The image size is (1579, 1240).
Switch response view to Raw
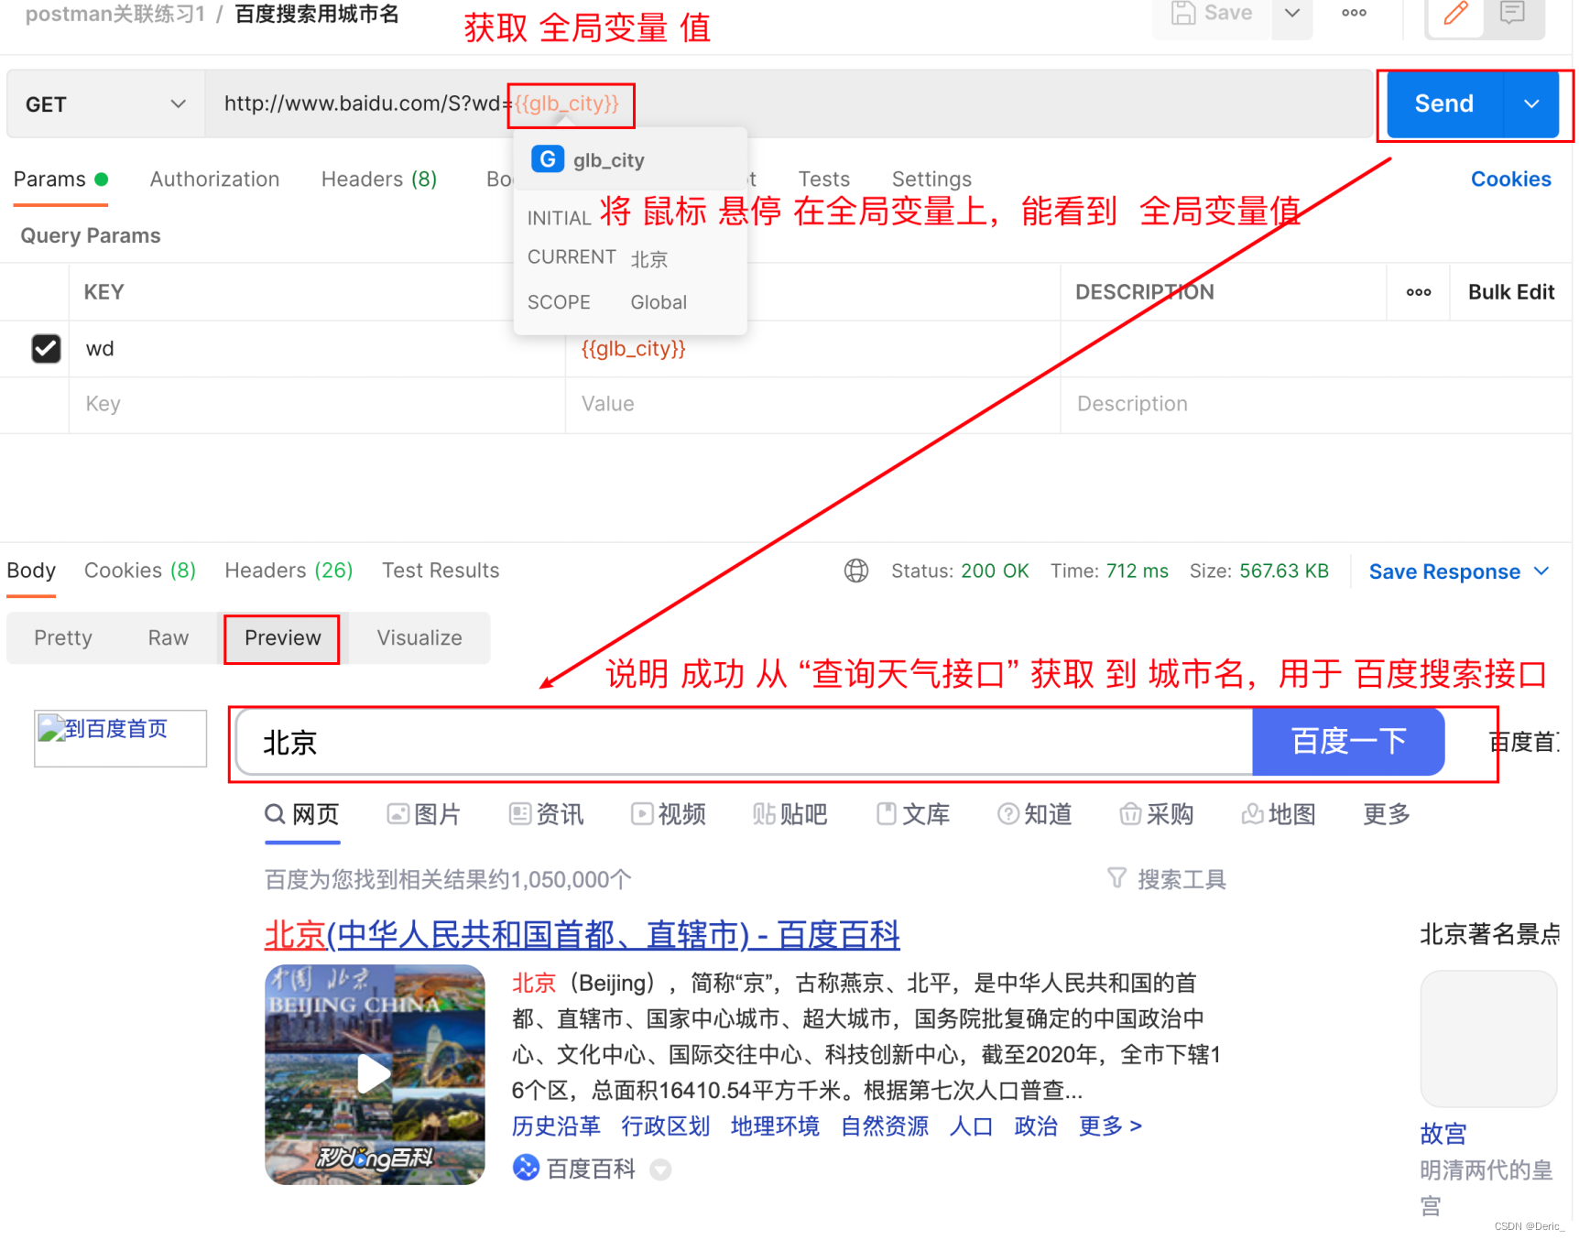(169, 638)
